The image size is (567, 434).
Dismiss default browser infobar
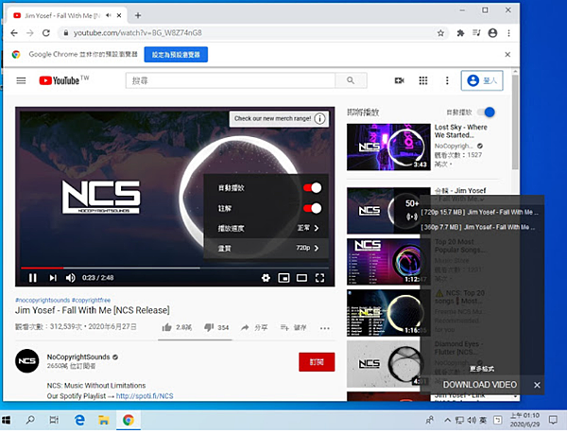[507, 55]
